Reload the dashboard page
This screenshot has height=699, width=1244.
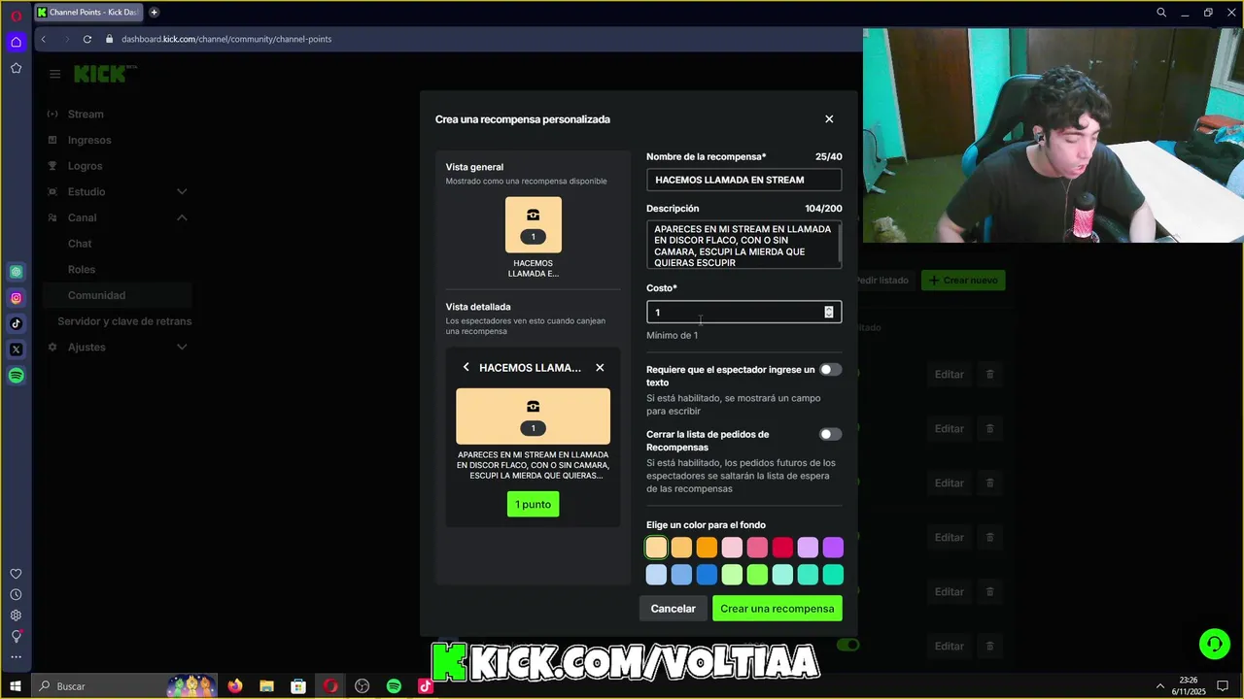tap(87, 39)
